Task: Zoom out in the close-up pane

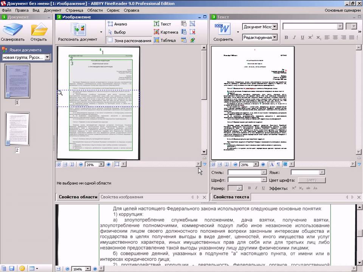Action: pos(67,269)
